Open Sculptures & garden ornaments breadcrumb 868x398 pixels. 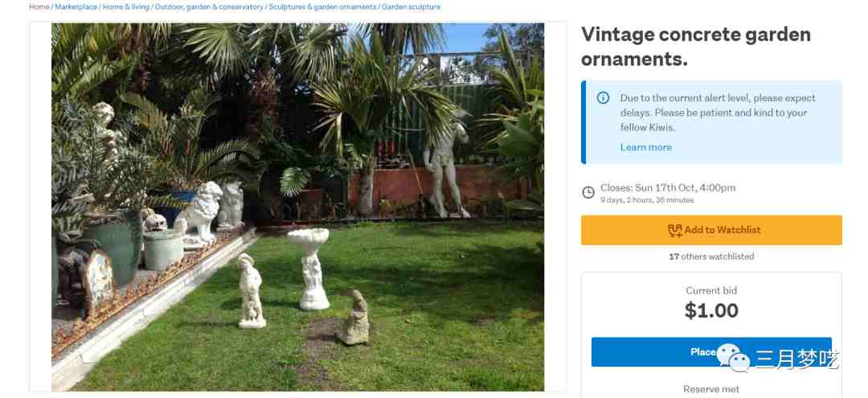tap(323, 6)
